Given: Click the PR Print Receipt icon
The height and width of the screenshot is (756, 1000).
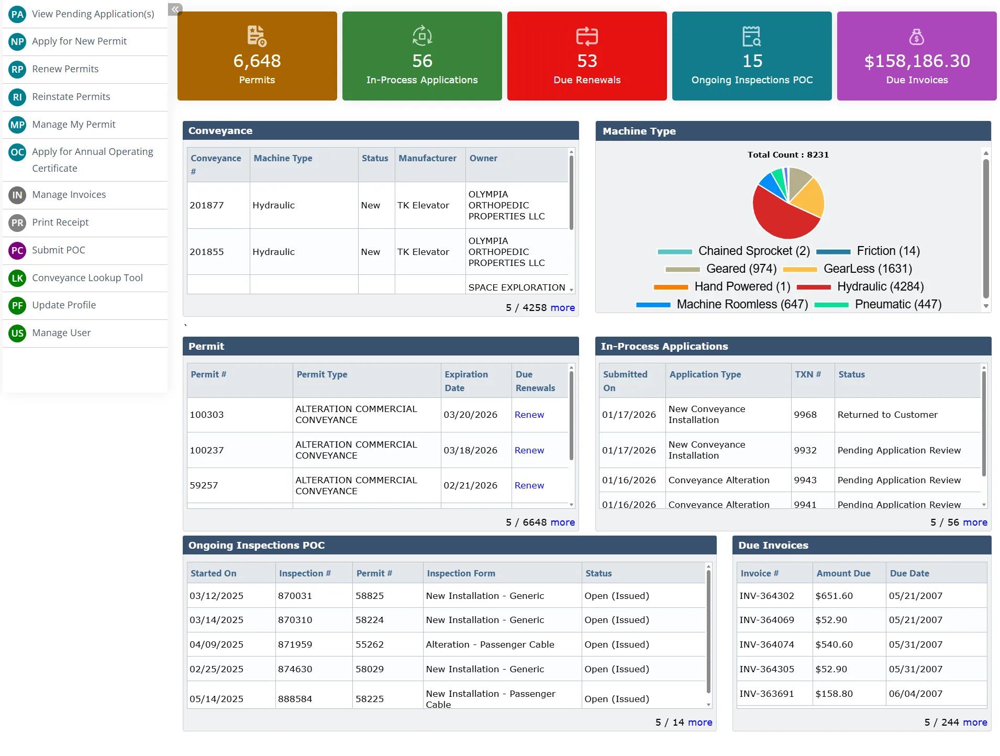Looking at the screenshot, I should (x=17, y=223).
